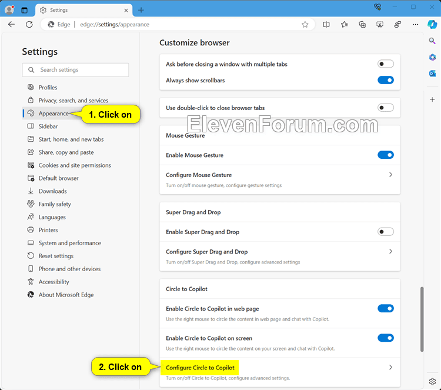Click the settings page vertical scrollbar
441x390 pixels.
pyautogui.click(x=422, y=319)
